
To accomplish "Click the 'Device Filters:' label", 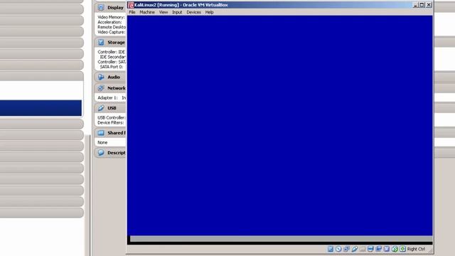I will (111, 122).
